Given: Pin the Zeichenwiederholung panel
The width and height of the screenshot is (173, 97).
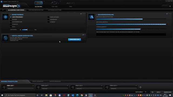Looking at the screenshot, I should click(167, 14).
